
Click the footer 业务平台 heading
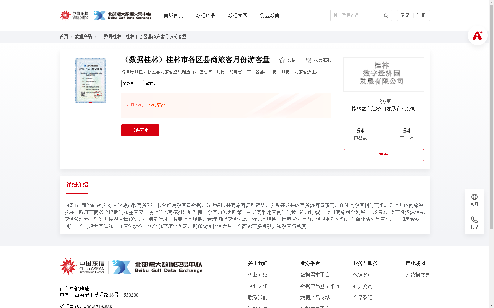click(x=310, y=263)
